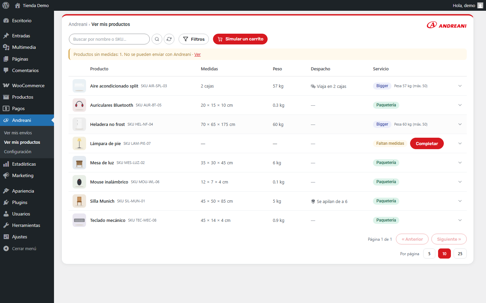Open the Usuarios menu item
The image size is (486, 303).
(27, 214)
